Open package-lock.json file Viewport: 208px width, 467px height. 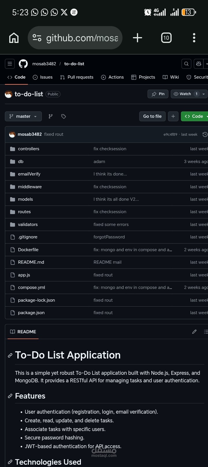pos(36,300)
